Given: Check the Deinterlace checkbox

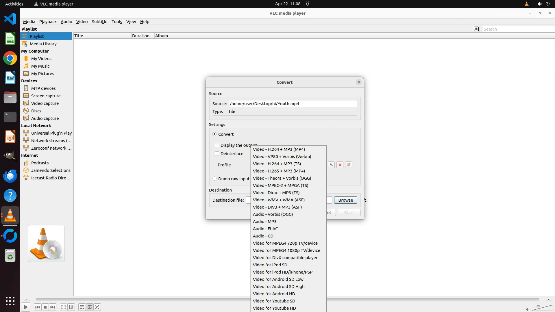Looking at the screenshot, I should coord(217,153).
